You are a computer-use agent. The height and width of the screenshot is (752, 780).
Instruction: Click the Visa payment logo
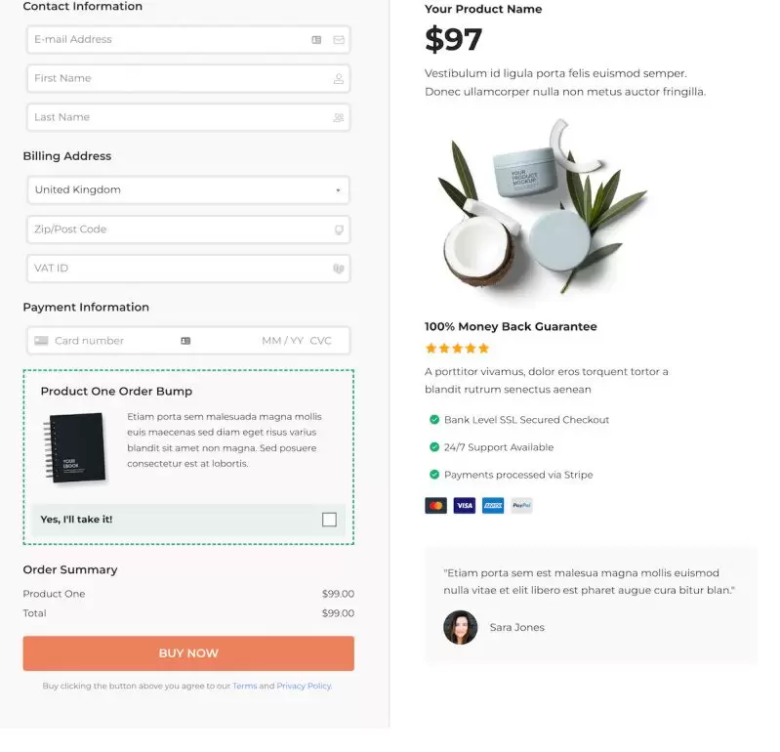(464, 506)
